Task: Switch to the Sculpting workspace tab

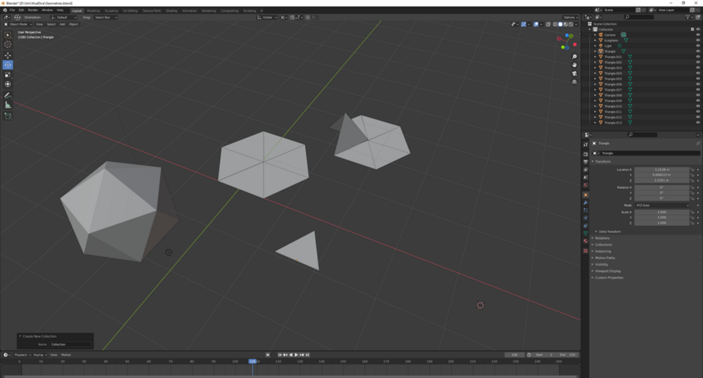Action: pos(111,11)
